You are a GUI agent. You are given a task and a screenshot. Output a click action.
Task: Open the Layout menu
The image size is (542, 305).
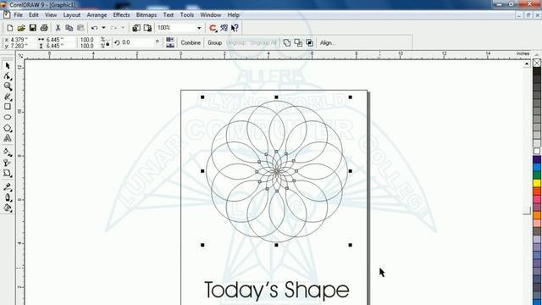[71, 15]
